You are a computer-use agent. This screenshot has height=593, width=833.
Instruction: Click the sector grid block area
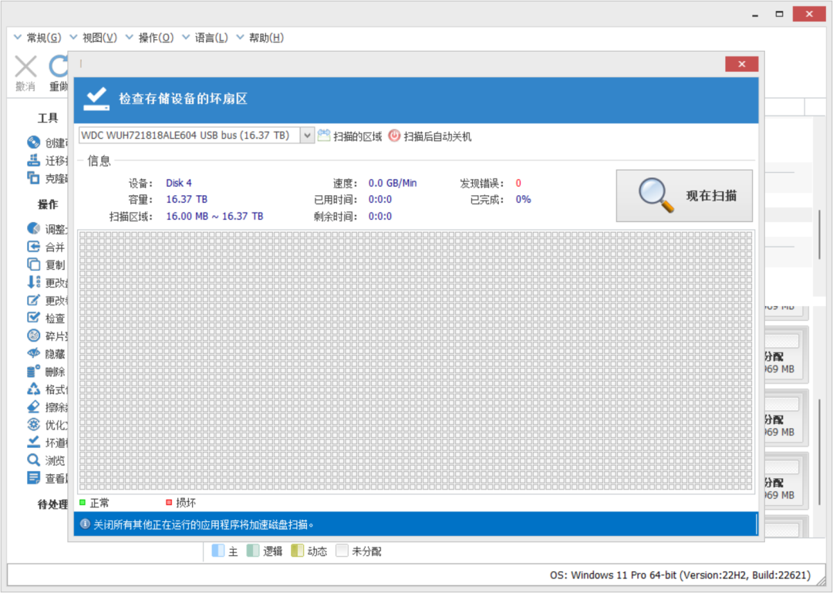coord(416,362)
